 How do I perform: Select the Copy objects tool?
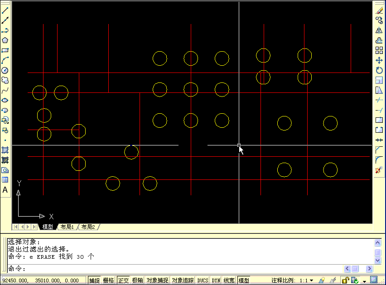[379, 20]
